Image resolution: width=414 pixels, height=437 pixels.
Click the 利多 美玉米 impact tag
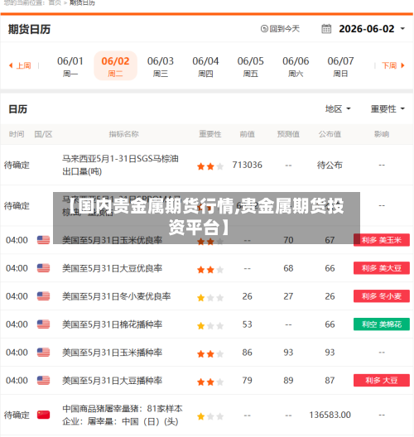coord(382,240)
